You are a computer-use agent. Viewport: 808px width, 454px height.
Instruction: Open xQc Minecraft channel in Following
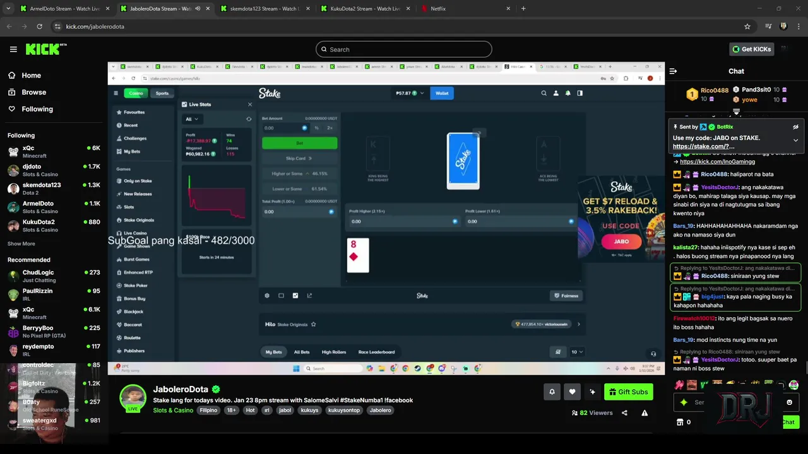(x=54, y=151)
